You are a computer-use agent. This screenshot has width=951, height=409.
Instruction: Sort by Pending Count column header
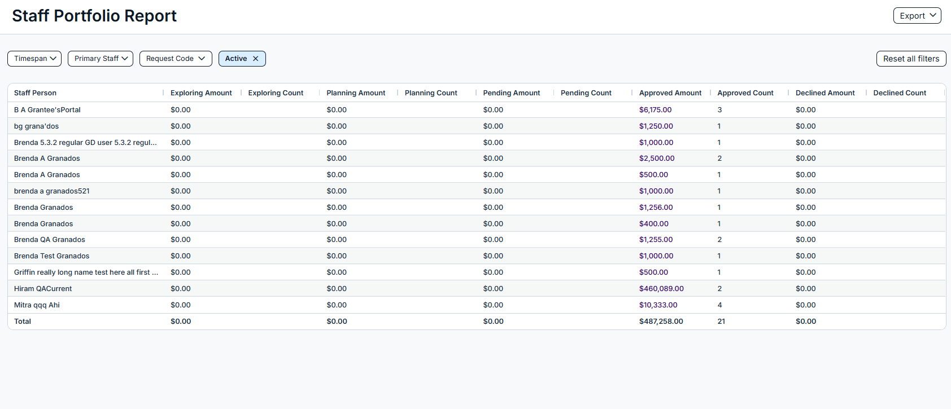pyautogui.click(x=586, y=93)
